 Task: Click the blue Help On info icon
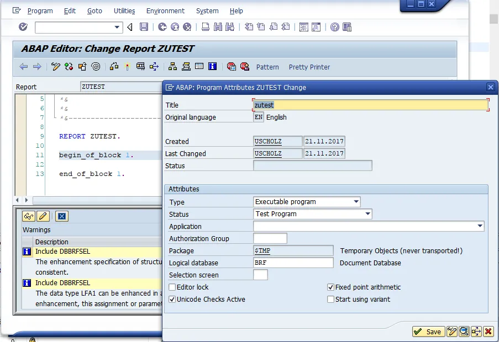click(212, 66)
